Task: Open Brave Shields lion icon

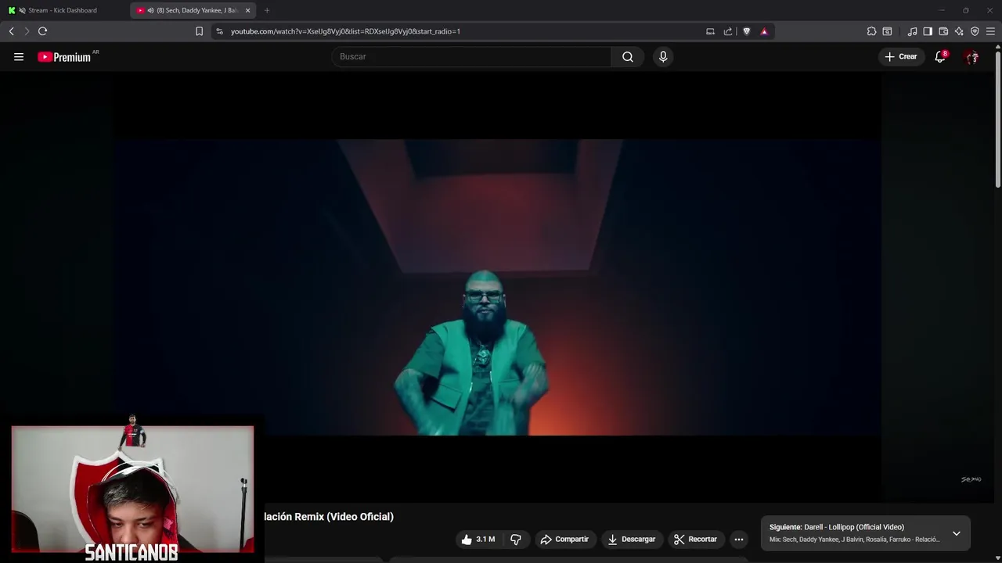Action: [x=747, y=31]
